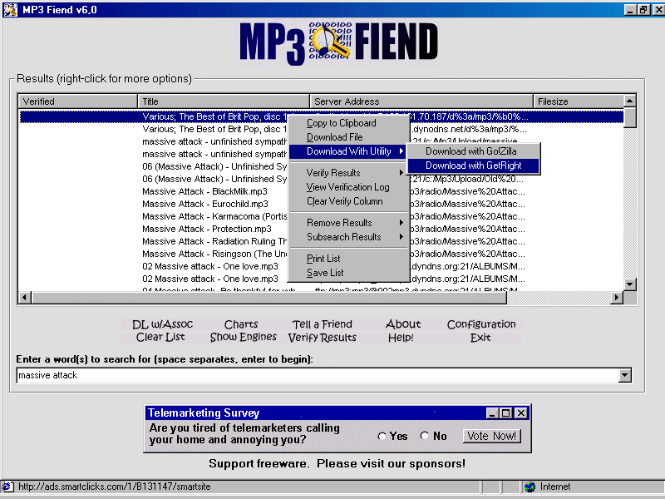The height and width of the screenshot is (499, 665).
Task: Select row Massive Attack - Karmacoma
Action: 214,216
